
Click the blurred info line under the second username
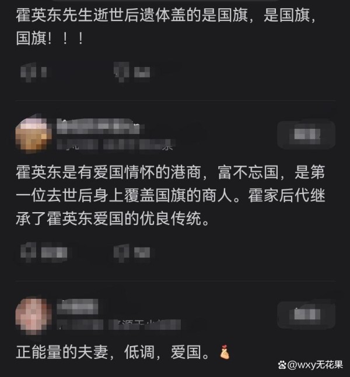tap(116, 145)
